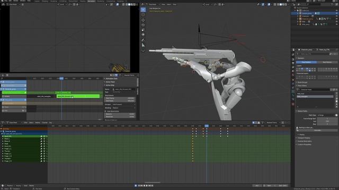Click the bright green NLA strip ending .001

click(x=78, y=96)
